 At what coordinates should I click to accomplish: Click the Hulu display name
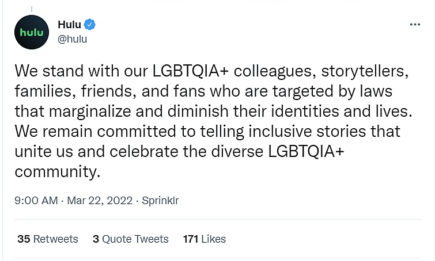69,24
